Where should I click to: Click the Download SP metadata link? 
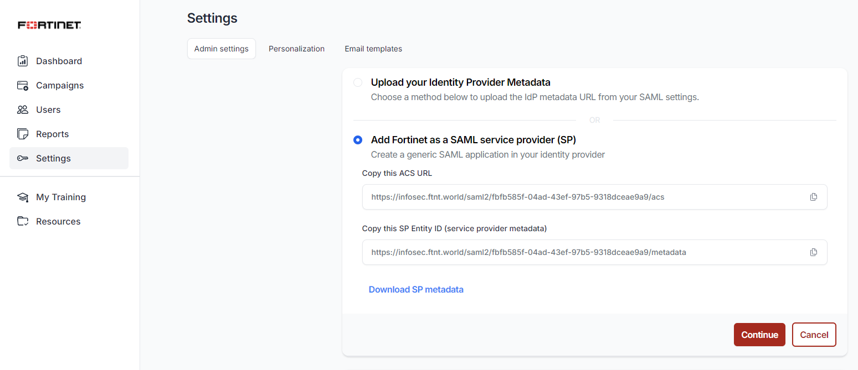(416, 289)
